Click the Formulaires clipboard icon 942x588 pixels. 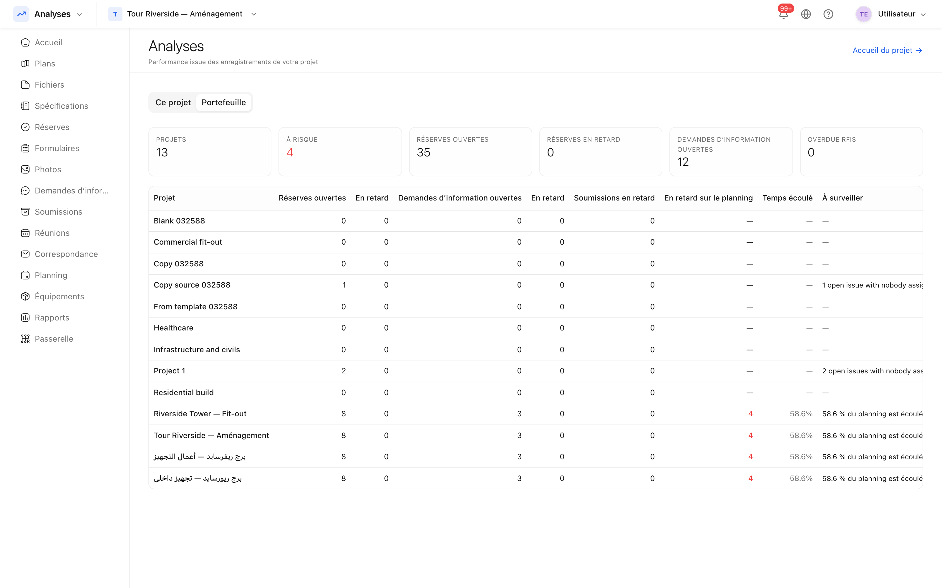(x=25, y=148)
